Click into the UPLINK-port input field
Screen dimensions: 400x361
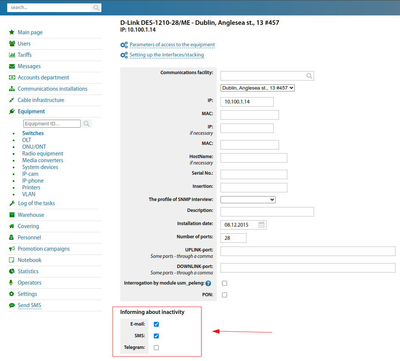coord(308,251)
